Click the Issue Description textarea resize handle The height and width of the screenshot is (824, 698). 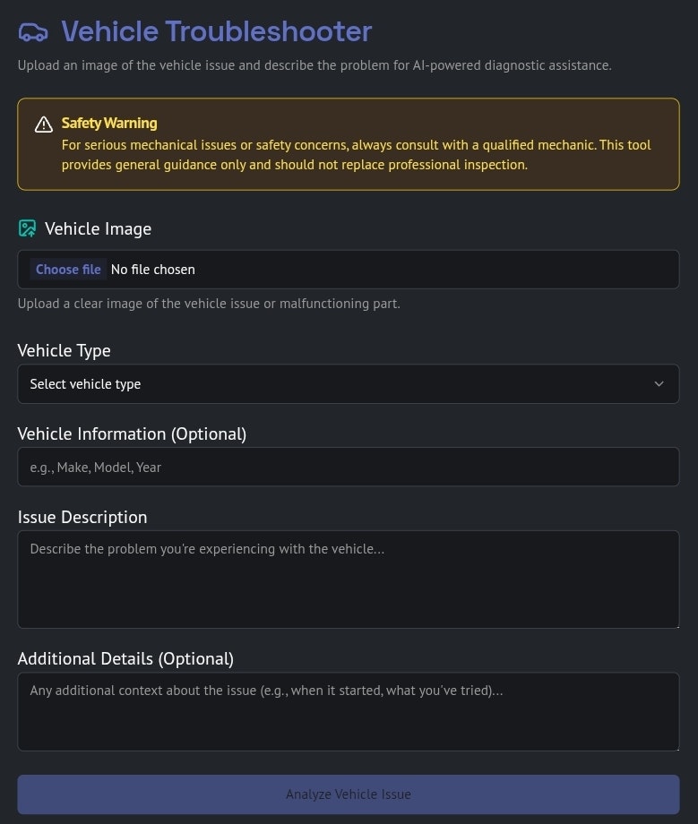(674, 623)
